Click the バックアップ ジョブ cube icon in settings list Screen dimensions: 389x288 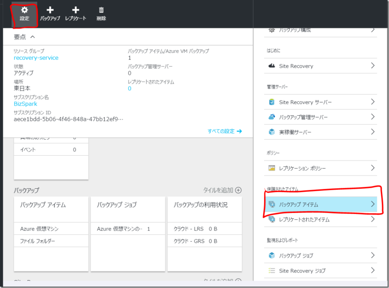pos(272,255)
